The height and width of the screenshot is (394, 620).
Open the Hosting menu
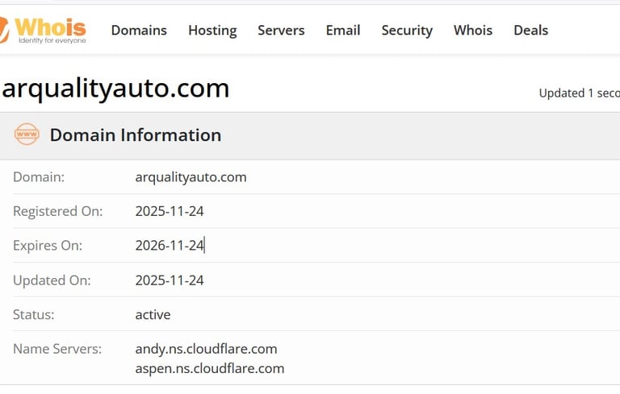coord(212,31)
